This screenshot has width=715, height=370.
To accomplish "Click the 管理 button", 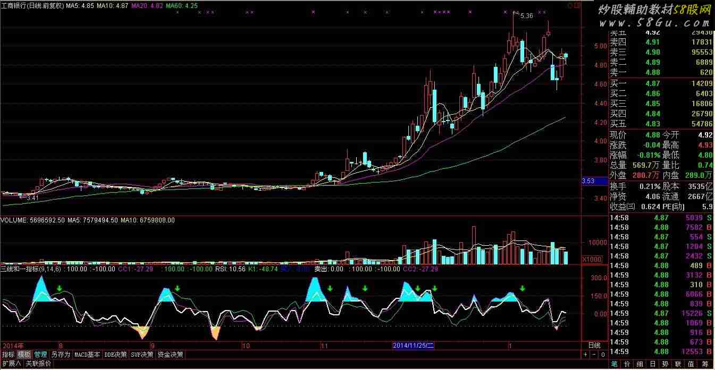I will point(40,355).
